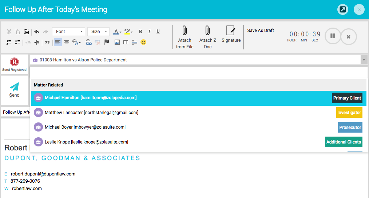
Task: Click Save As Draft
Action: tap(261, 31)
